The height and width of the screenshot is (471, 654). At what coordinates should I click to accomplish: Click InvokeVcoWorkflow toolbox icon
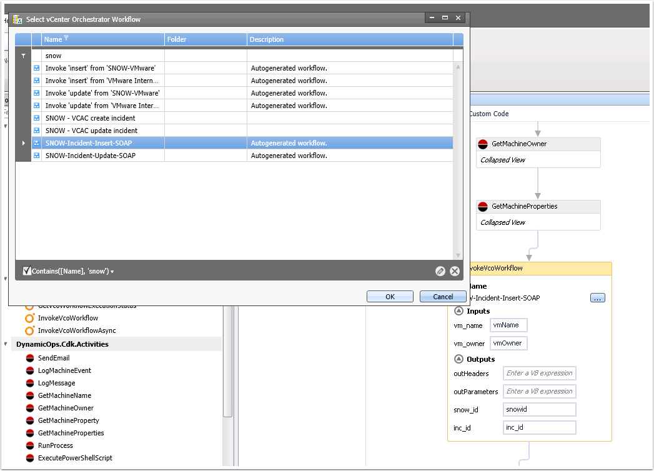click(x=29, y=319)
